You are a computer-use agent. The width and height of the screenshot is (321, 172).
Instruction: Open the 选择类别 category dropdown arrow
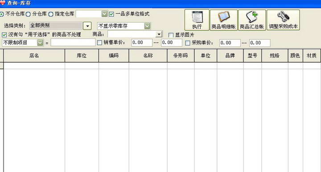click(87, 26)
